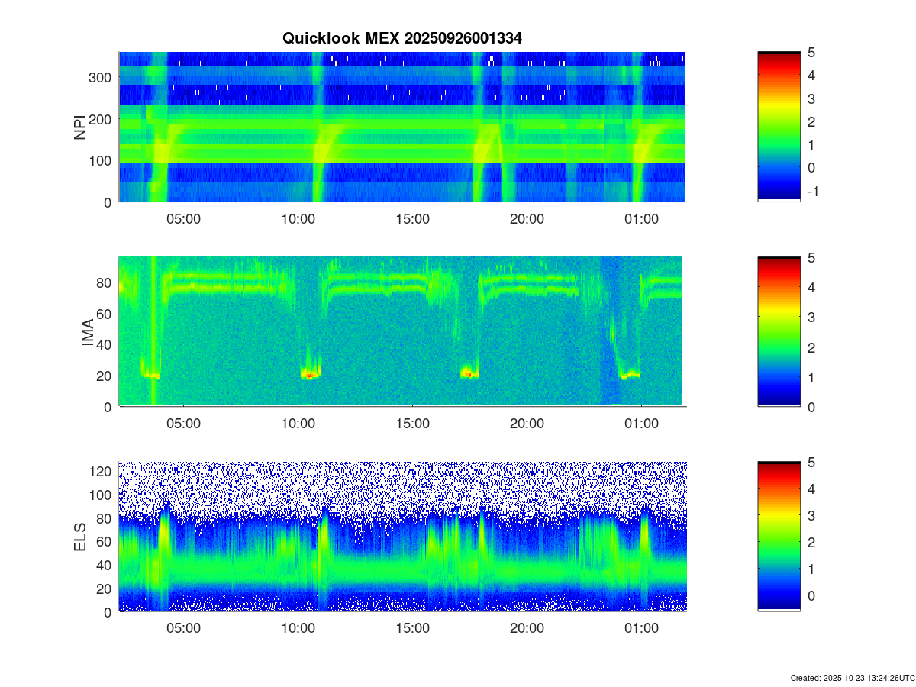Screen dimensions: 916x687
Task: Click the 15:00 time tick under IMA plot
Action: [412, 424]
